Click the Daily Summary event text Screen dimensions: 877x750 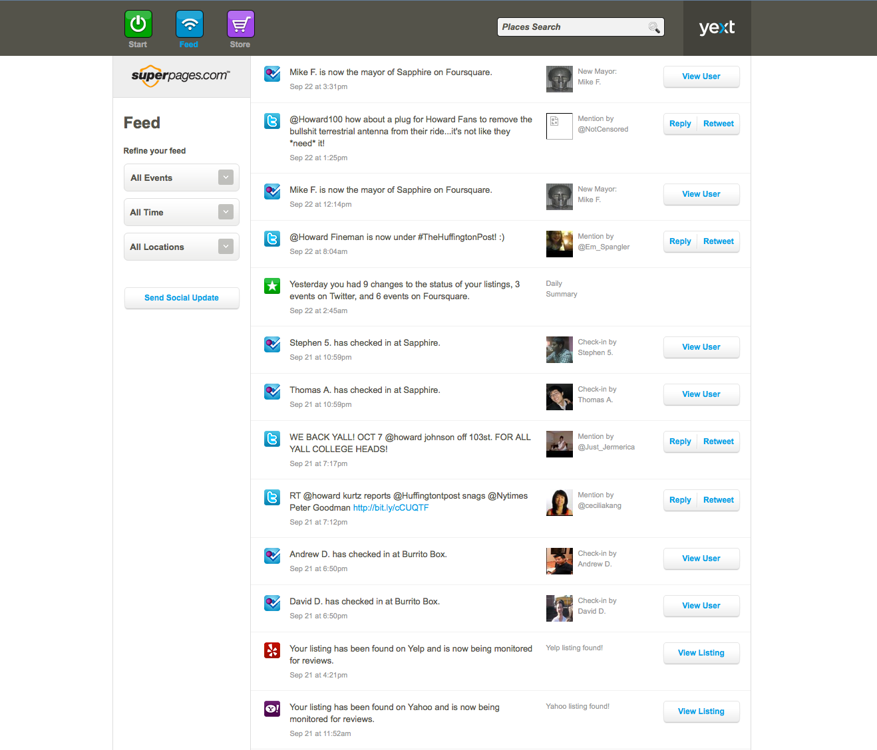point(405,290)
